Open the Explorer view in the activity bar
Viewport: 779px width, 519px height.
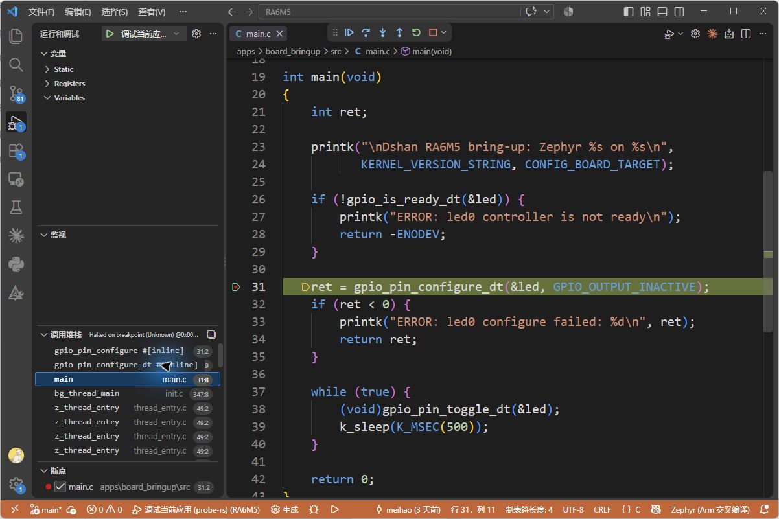click(x=16, y=36)
